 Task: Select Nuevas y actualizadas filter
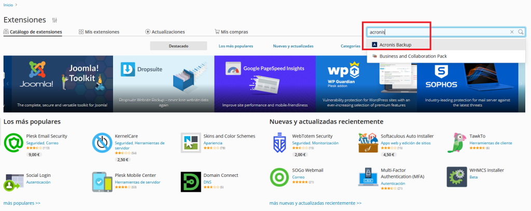[293, 46]
